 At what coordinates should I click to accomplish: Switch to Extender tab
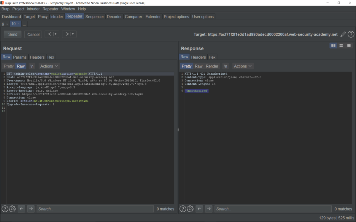tap(153, 17)
